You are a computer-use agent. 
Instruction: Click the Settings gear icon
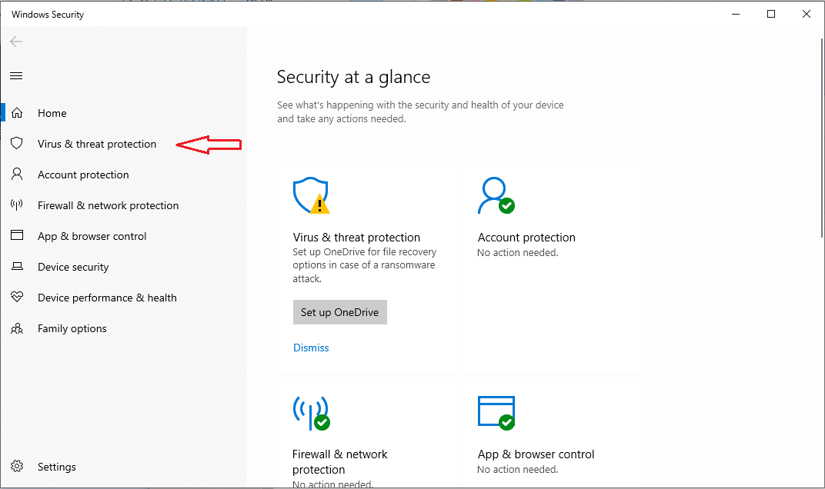point(17,467)
